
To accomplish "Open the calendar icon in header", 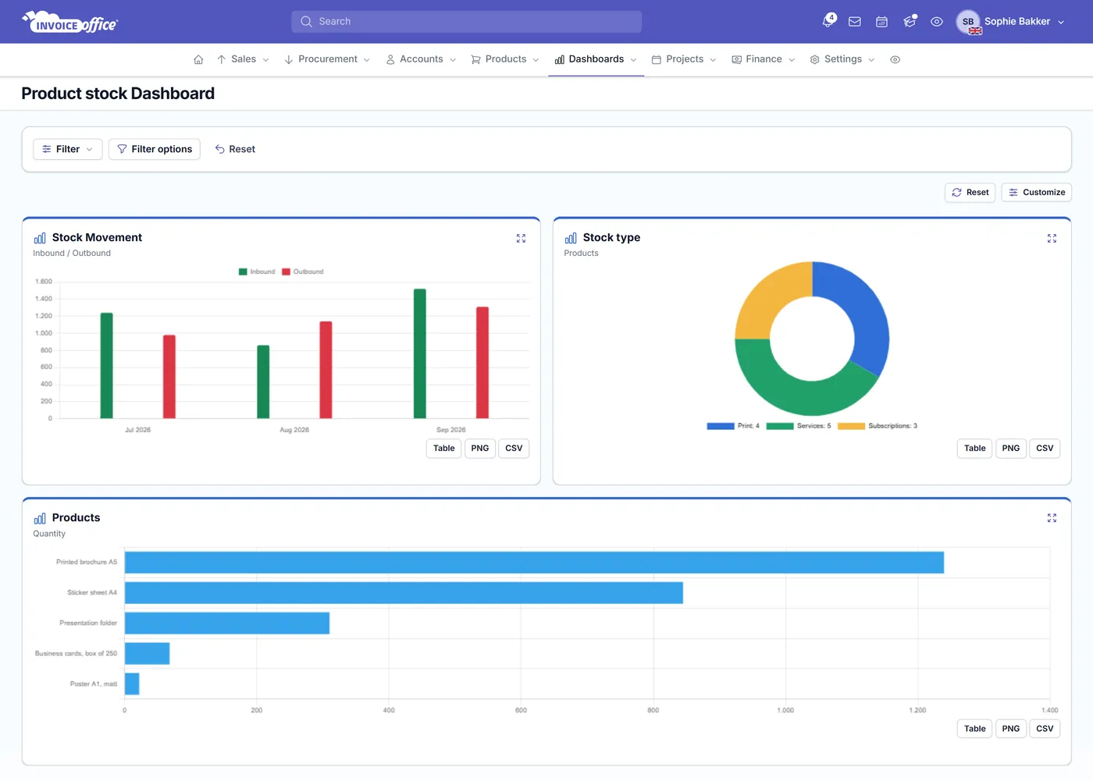I will [x=881, y=22].
